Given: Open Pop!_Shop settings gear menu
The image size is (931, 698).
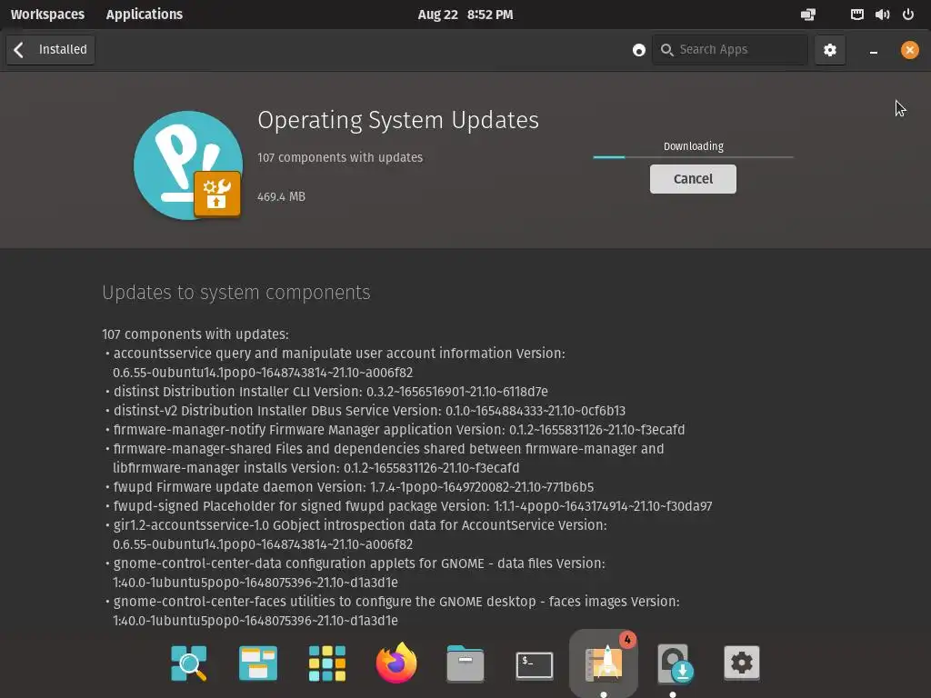Looking at the screenshot, I should click(x=829, y=50).
